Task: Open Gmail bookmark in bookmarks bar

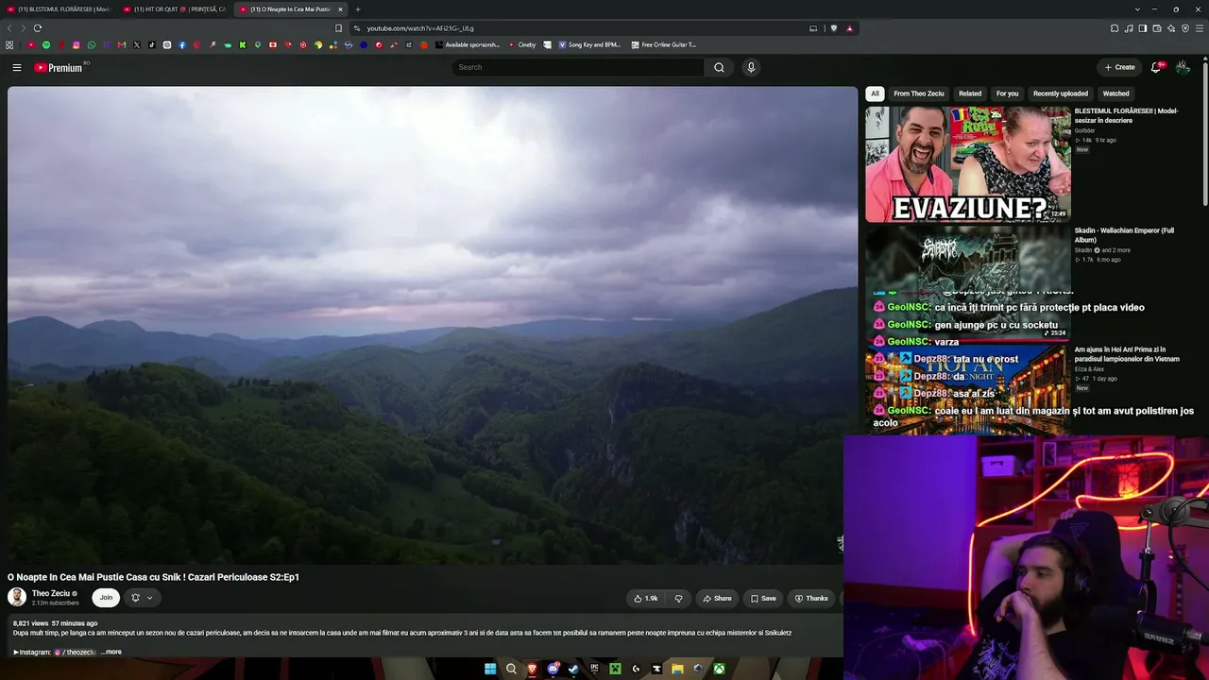Action: coord(122,44)
